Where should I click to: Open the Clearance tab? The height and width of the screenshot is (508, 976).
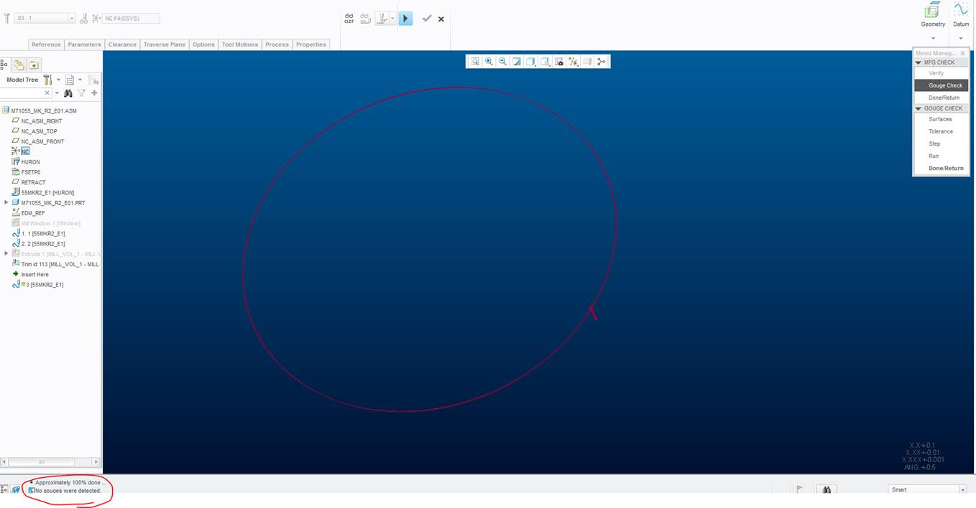coord(122,44)
